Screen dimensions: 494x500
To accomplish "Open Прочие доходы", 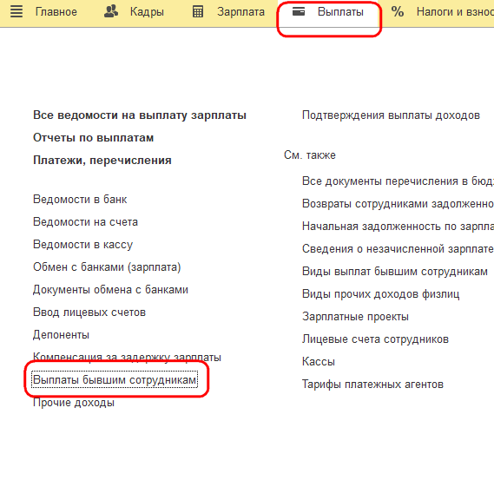I will pos(74,403).
